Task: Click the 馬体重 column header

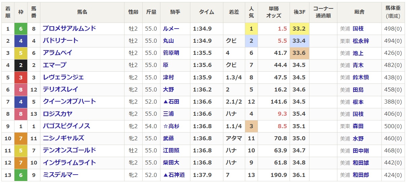Action: [393, 12]
